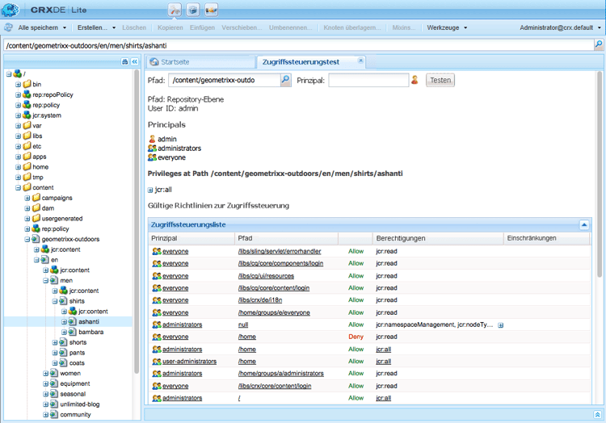Collapse the men node in tree
606x423 pixels.
pyautogui.click(x=45, y=281)
